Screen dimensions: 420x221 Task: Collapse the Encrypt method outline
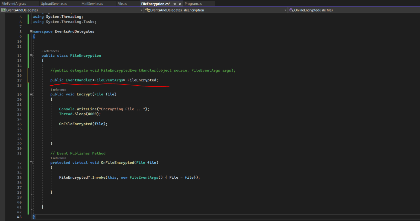[x=31, y=94]
